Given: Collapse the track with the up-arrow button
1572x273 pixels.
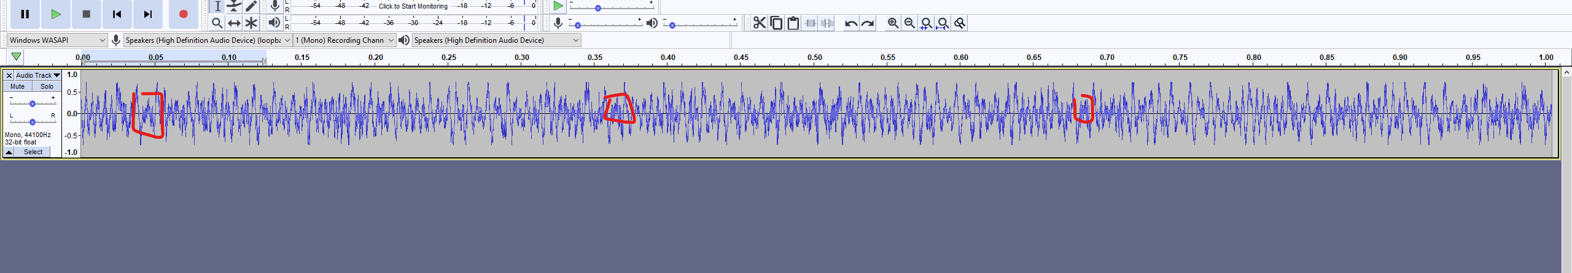Looking at the screenshot, I should (x=9, y=152).
